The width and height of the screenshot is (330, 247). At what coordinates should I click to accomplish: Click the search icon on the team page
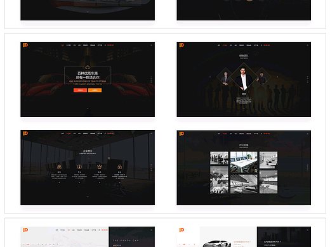click(x=308, y=45)
